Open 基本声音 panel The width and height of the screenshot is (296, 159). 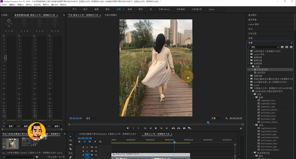tap(252, 20)
